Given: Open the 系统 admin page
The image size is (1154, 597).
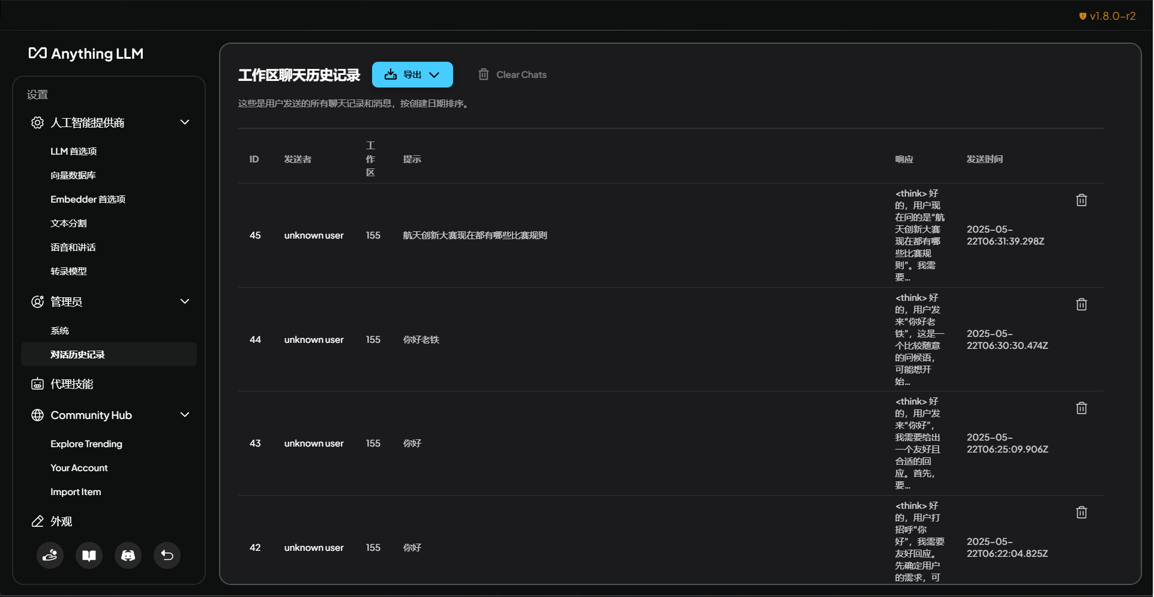Looking at the screenshot, I should (59, 331).
